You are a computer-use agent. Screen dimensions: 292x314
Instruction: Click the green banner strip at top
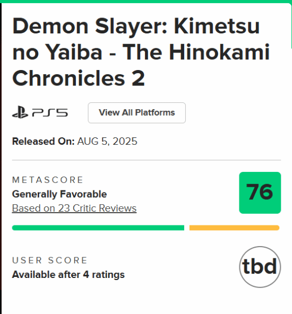point(146,2)
